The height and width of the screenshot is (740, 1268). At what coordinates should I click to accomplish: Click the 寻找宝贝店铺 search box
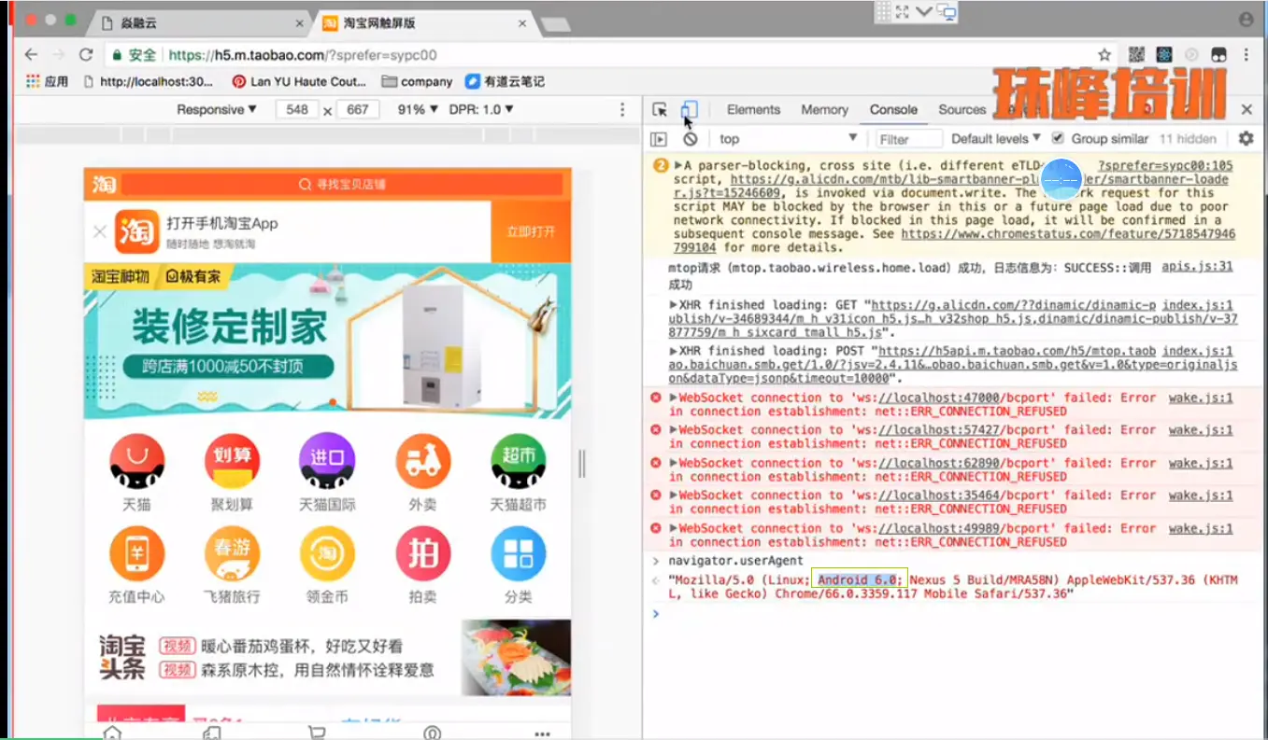[x=342, y=185]
